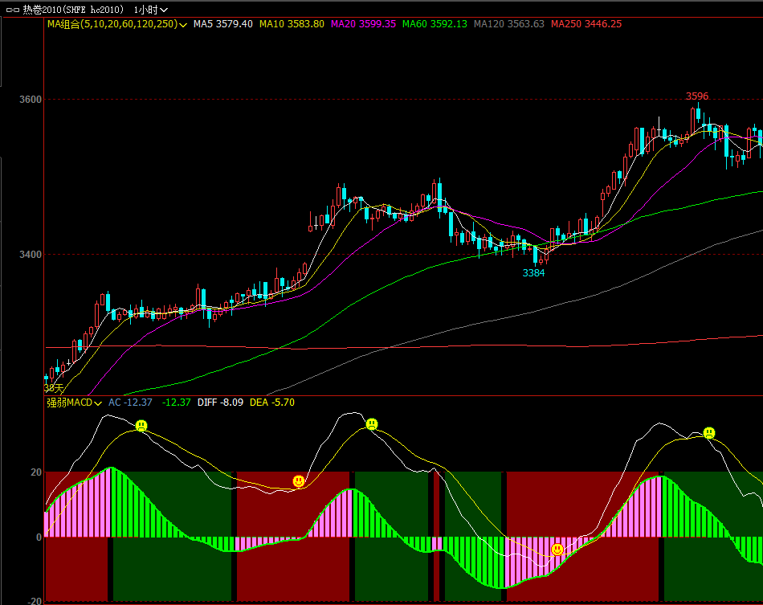The image size is (763, 605).
Task: Click the green -12.37 readout
Action: [x=176, y=403]
